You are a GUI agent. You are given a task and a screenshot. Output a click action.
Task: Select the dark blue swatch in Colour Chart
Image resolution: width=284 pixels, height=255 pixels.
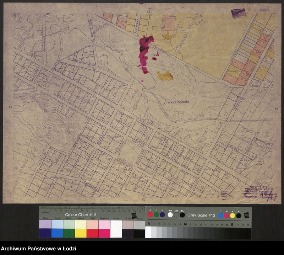[45, 233]
